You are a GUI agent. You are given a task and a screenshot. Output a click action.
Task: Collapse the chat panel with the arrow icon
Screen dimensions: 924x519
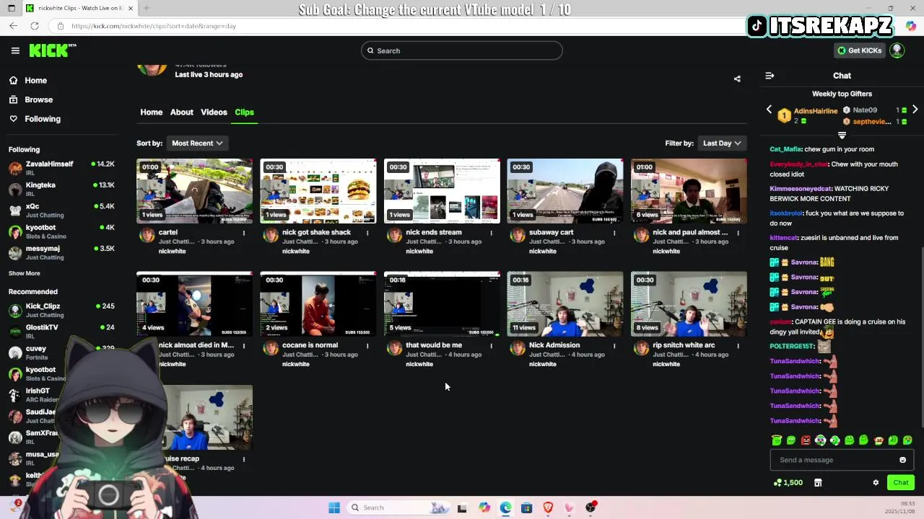pos(770,76)
